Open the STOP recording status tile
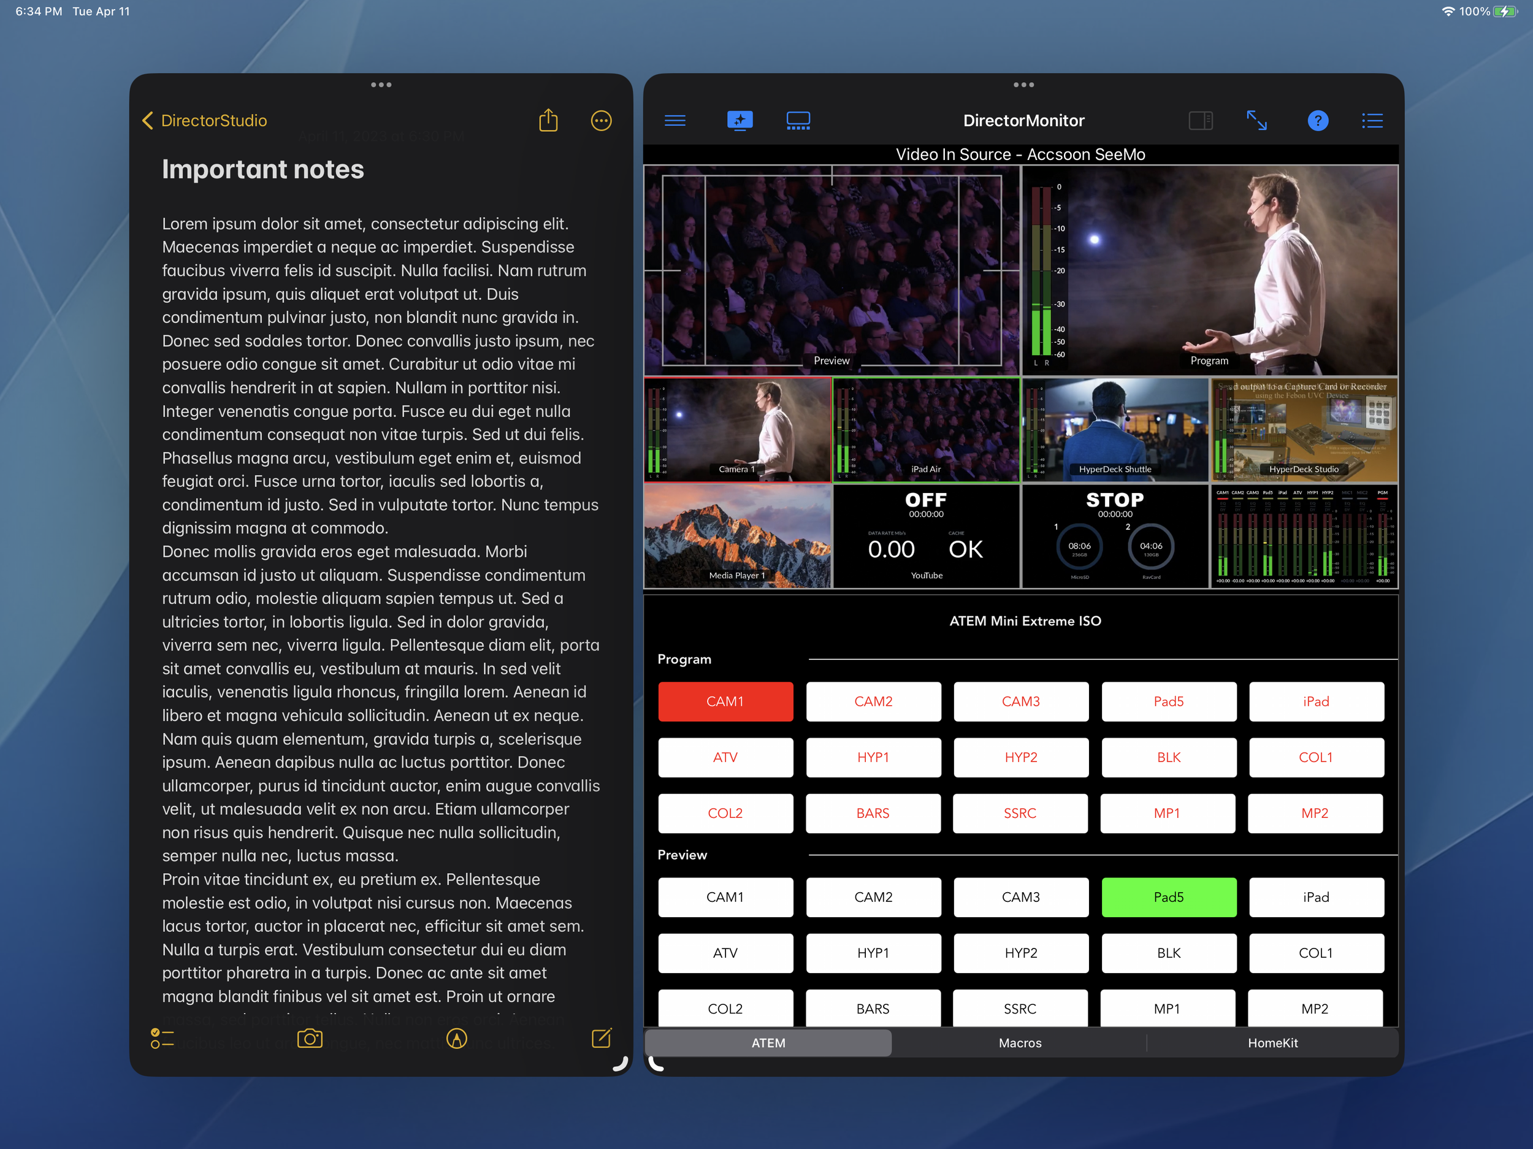The height and width of the screenshot is (1149, 1533). [1115, 536]
